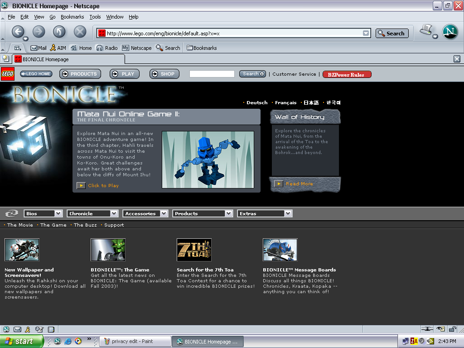
Task: Open Address Book icon in status bar
Action: (51, 329)
